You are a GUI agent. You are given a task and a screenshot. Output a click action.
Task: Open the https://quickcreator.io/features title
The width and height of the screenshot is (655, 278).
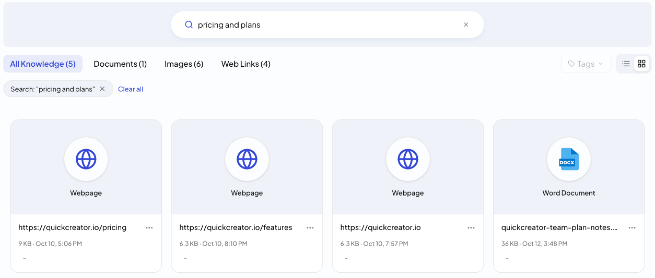(236, 227)
